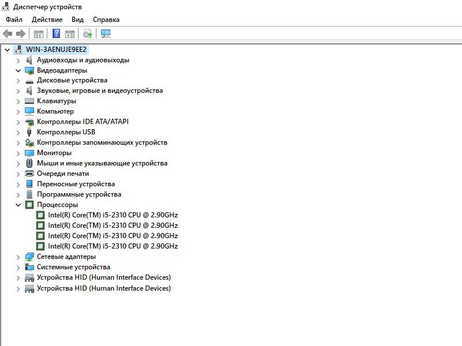Select 'Контроллеры запоминающих устройств' label

pyautogui.click(x=102, y=142)
